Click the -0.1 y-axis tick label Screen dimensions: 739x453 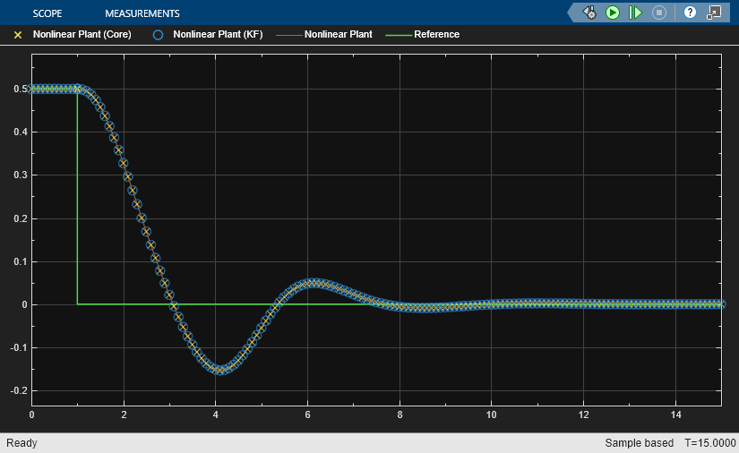pyautogui.click(x=19, y=348)
